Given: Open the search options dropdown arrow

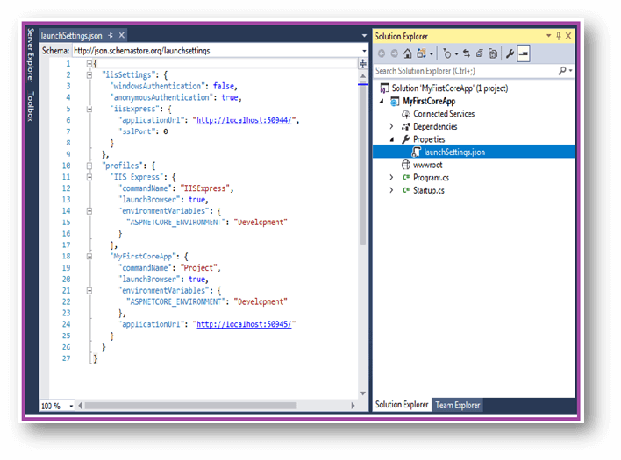Looking at the screenshot, I should coord(571,71).
